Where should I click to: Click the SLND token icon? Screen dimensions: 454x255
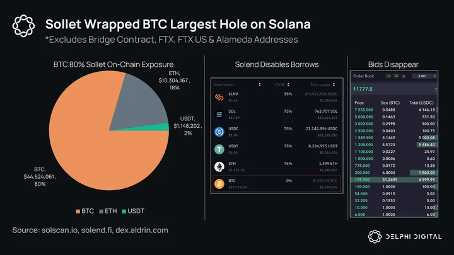click(219, 97)
